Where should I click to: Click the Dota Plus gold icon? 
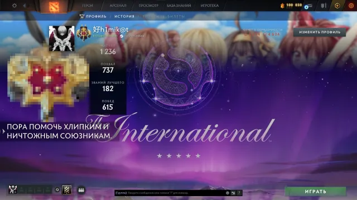pos(337,6)
